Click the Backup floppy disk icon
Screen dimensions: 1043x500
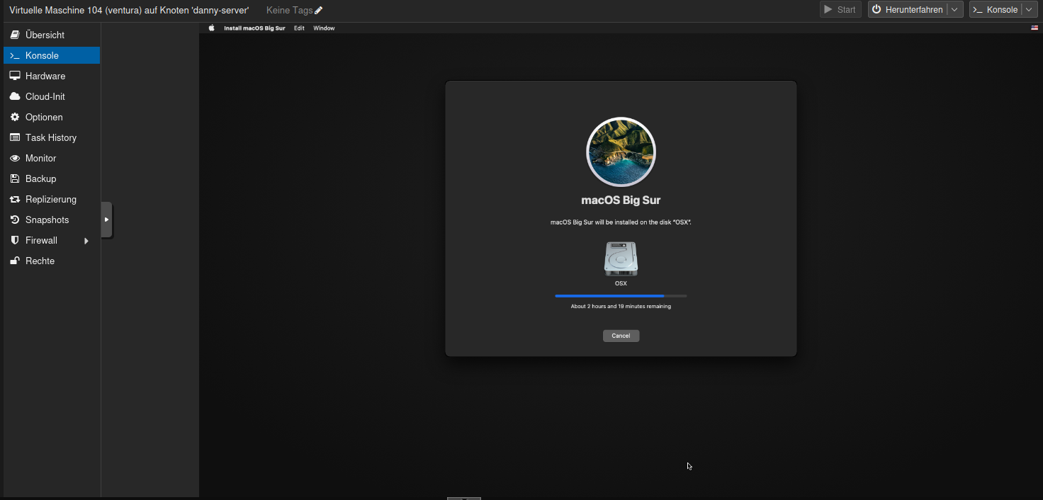click(x=15, y=178)
